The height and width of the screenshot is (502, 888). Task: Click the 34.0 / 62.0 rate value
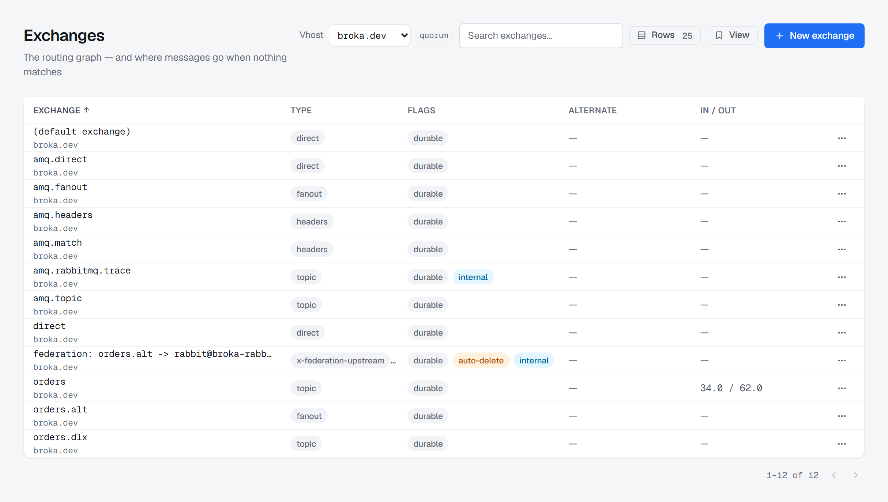[x=731, y=388]
